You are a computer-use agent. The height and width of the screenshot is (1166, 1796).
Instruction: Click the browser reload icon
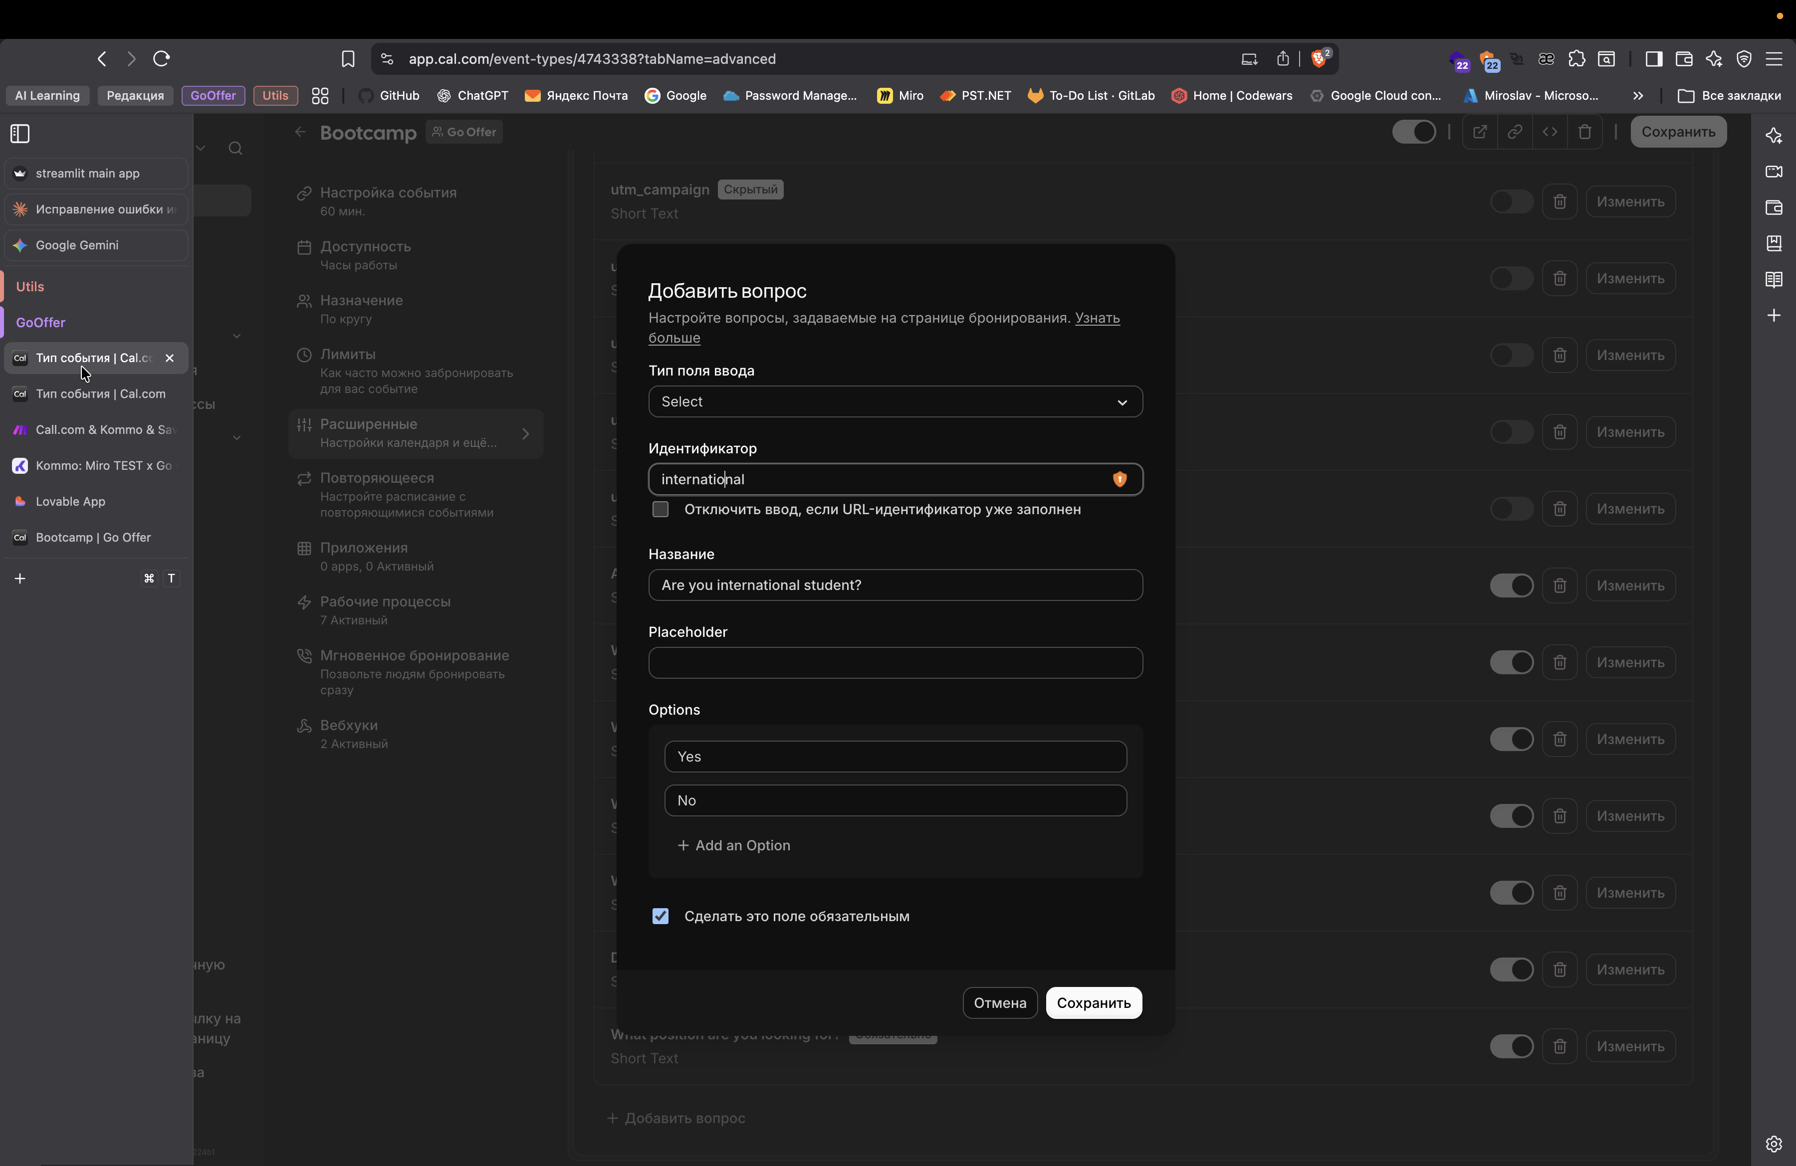click(x=161, y=59)
